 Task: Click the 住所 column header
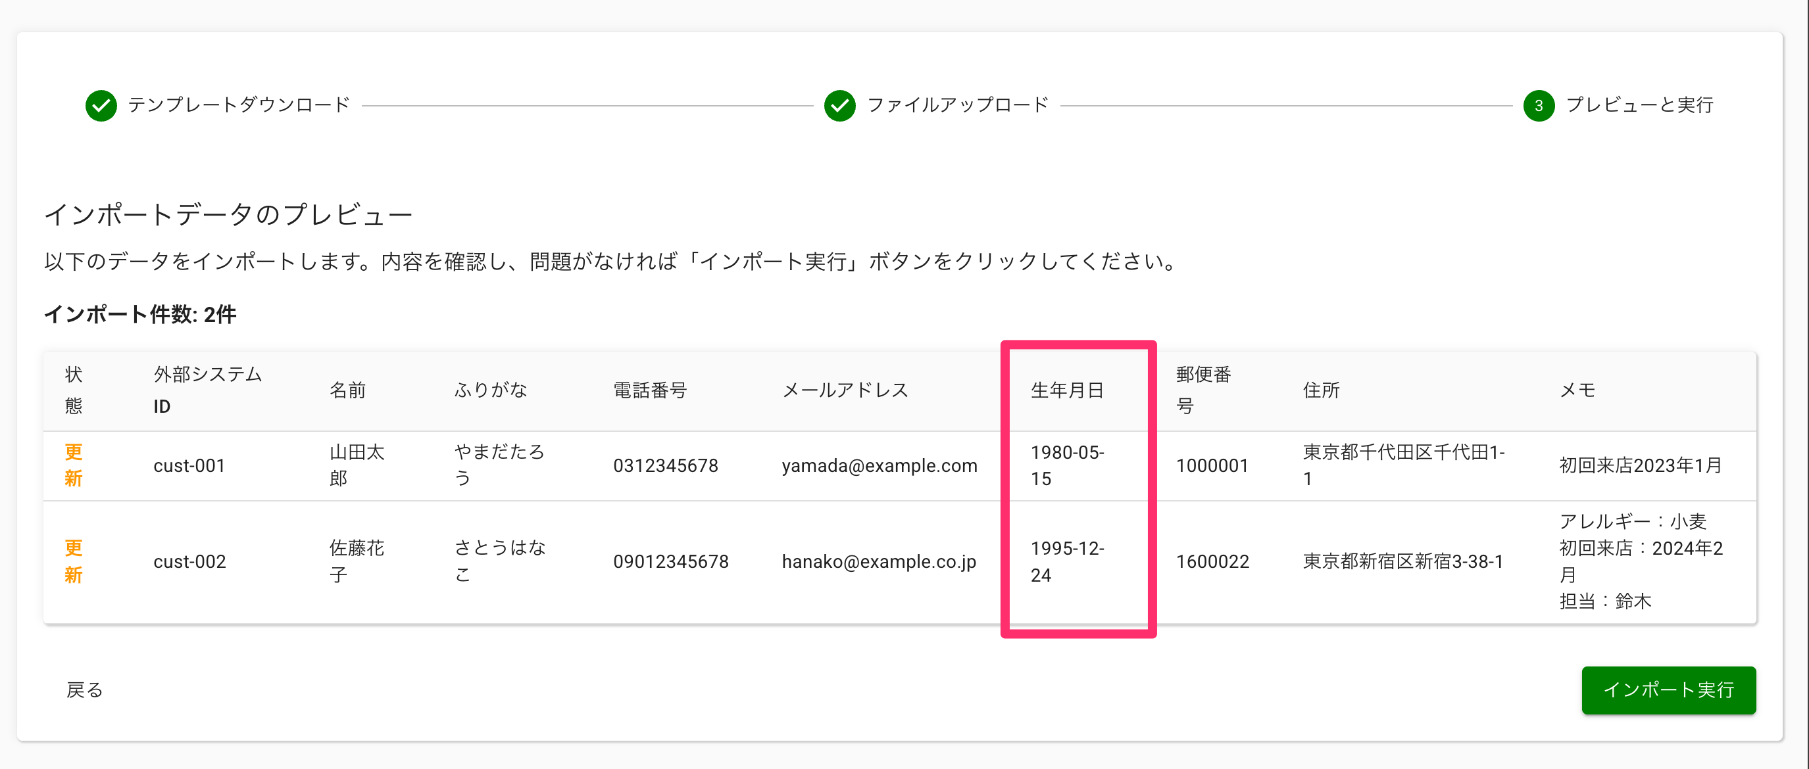(x=1322, y=390)
